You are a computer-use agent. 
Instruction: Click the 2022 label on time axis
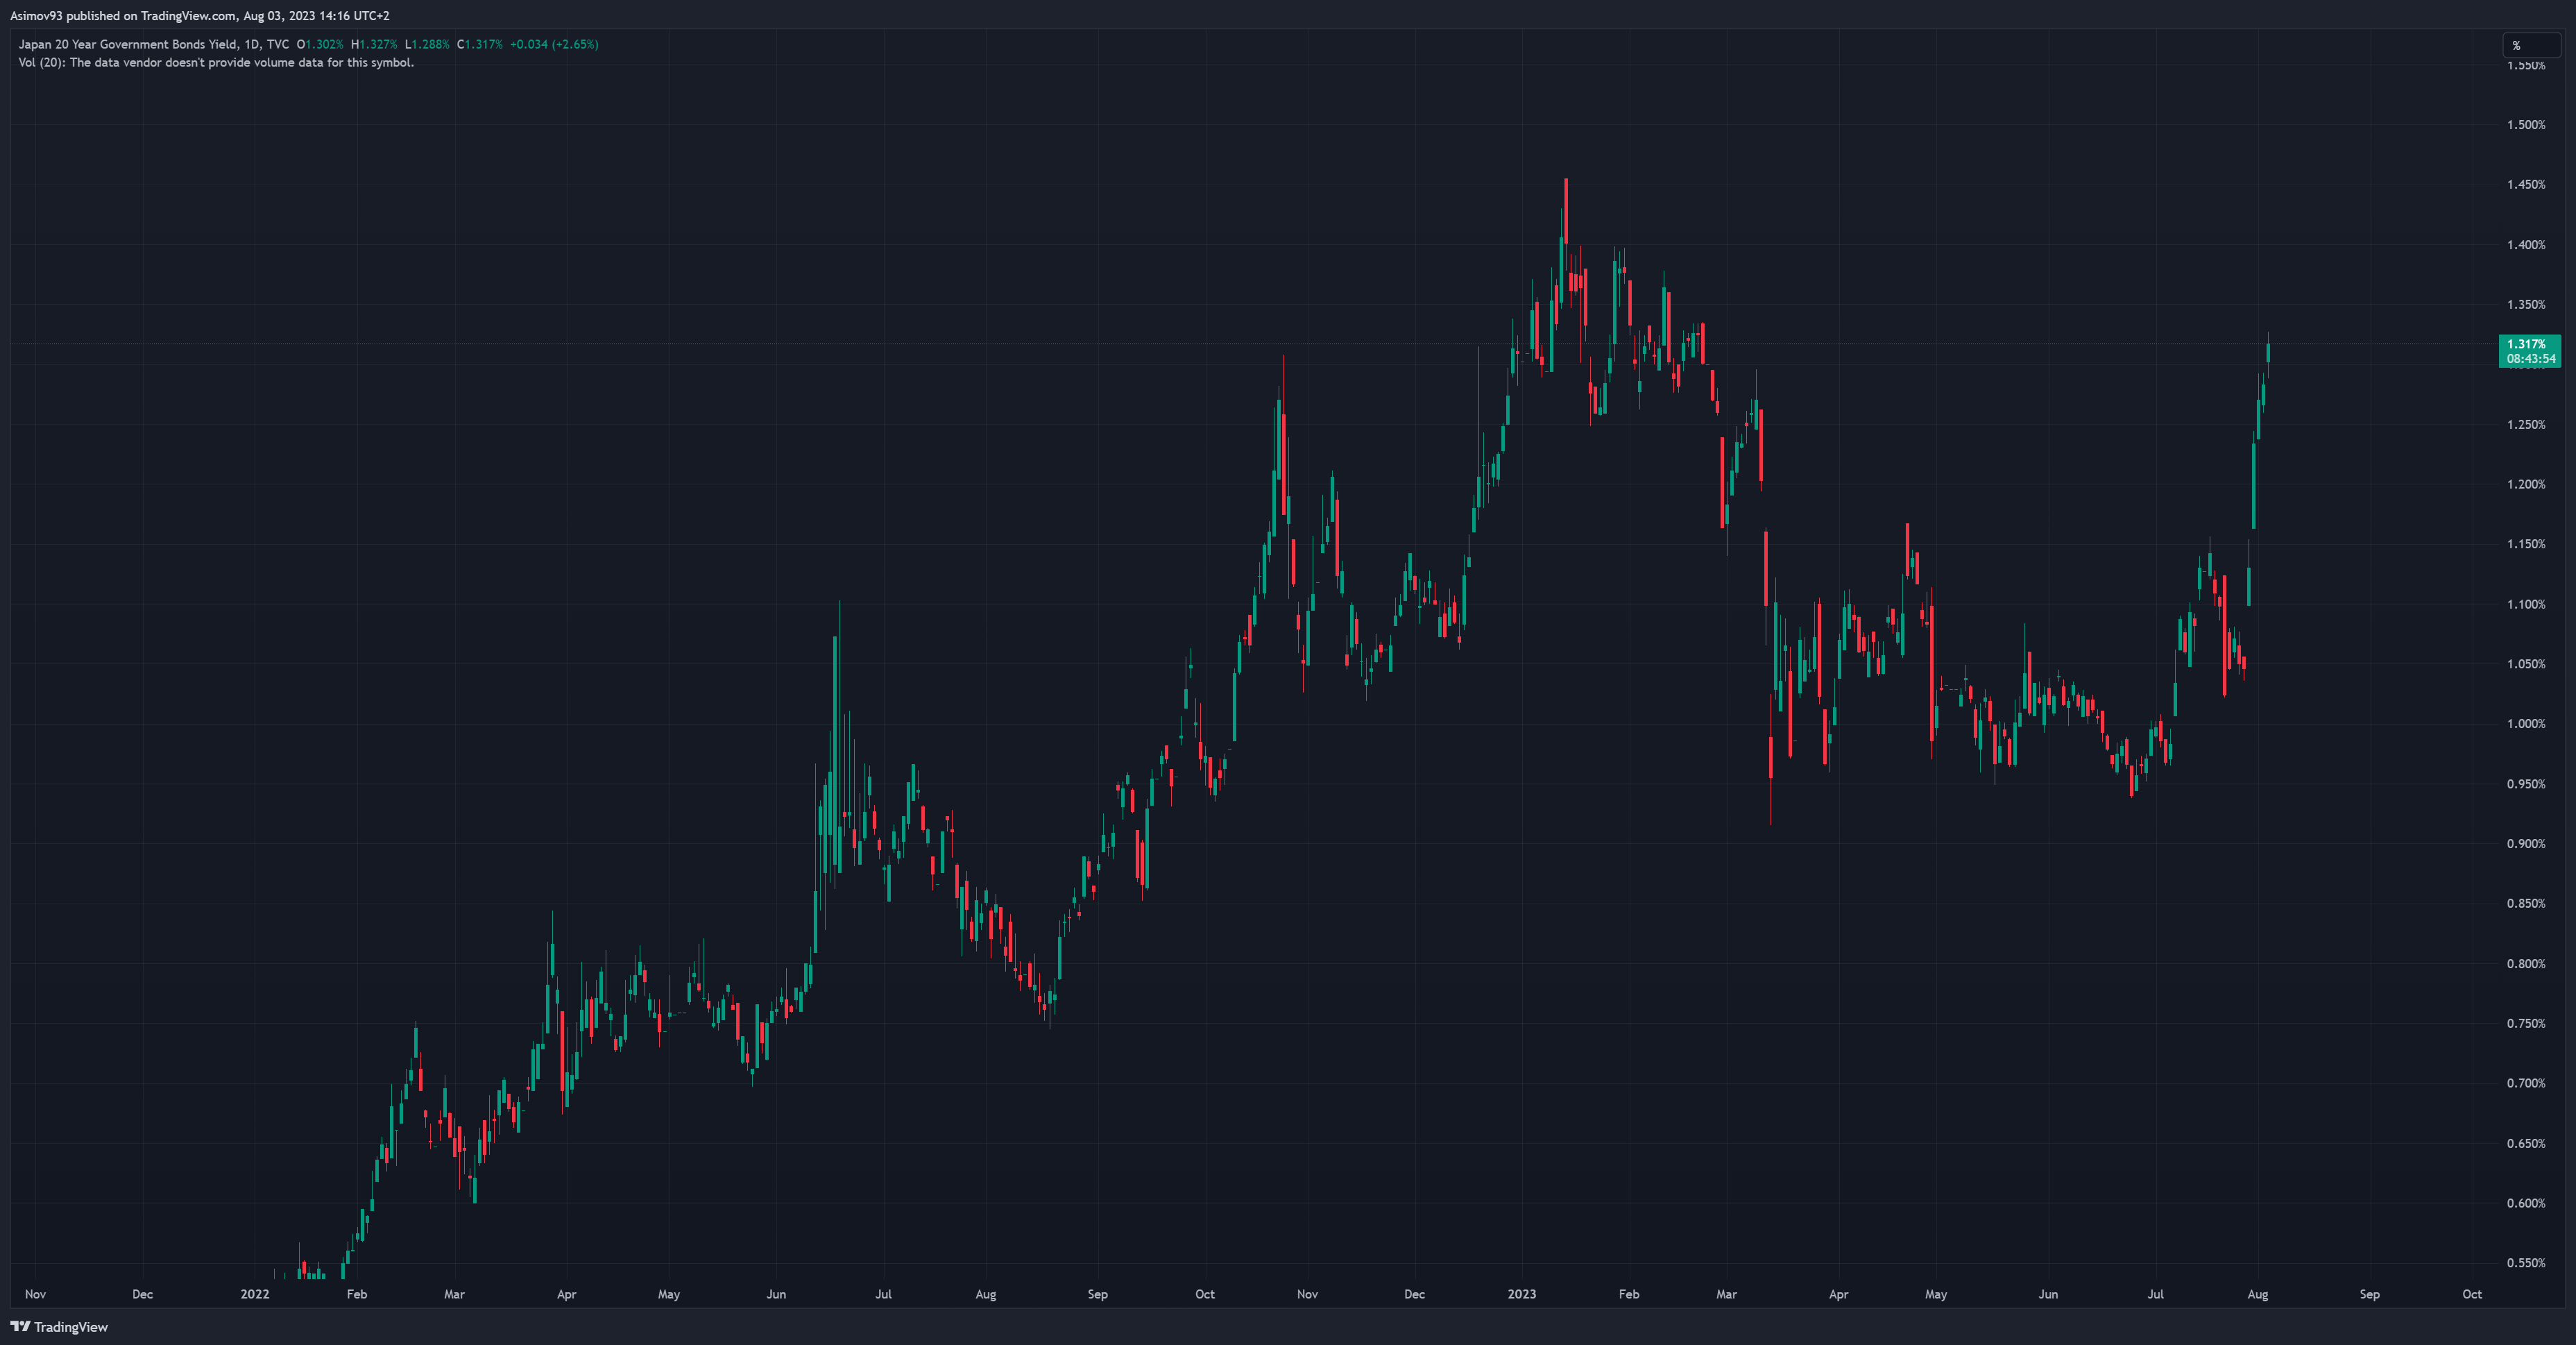tap(255, 1294)
